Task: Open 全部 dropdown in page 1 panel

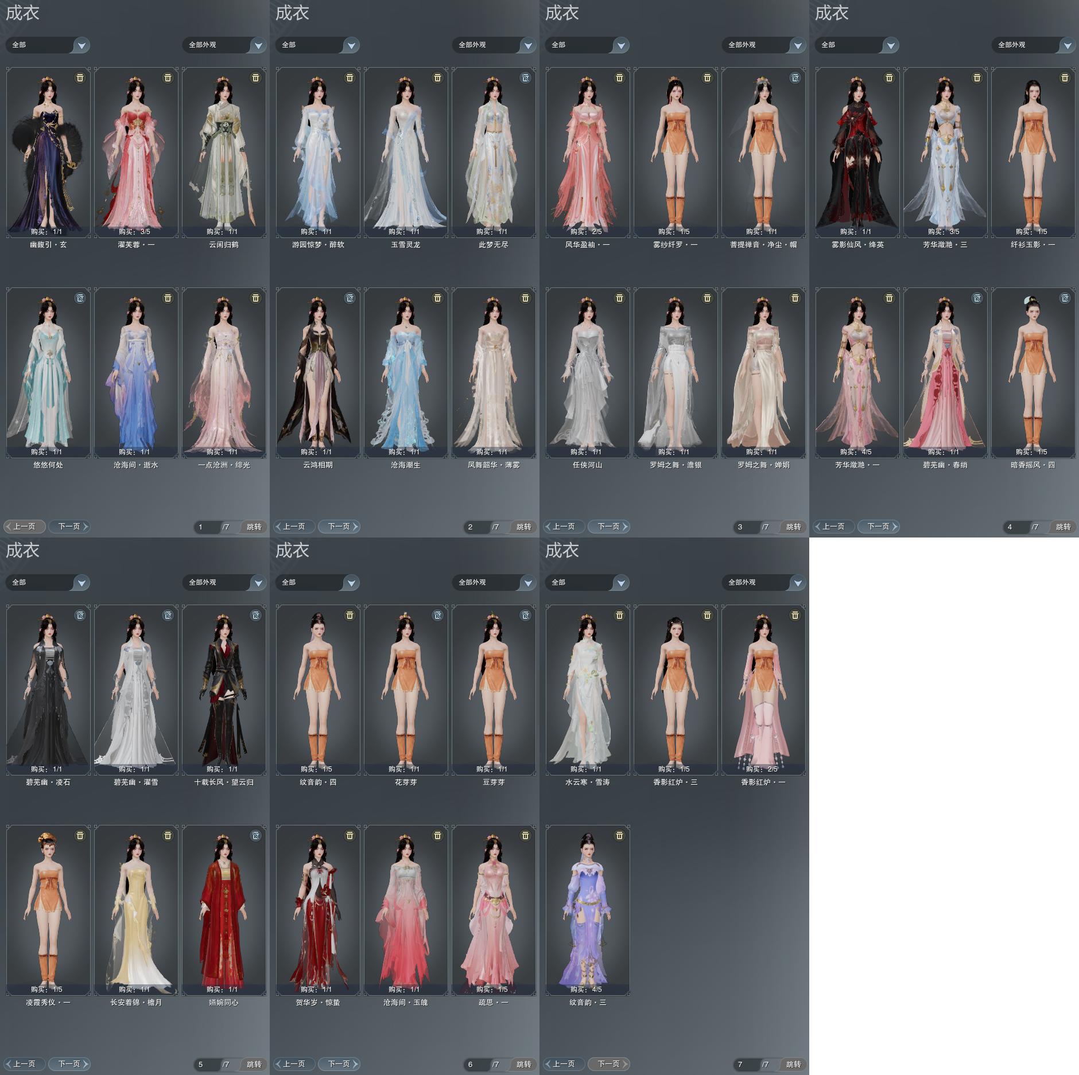Action: 48,45
